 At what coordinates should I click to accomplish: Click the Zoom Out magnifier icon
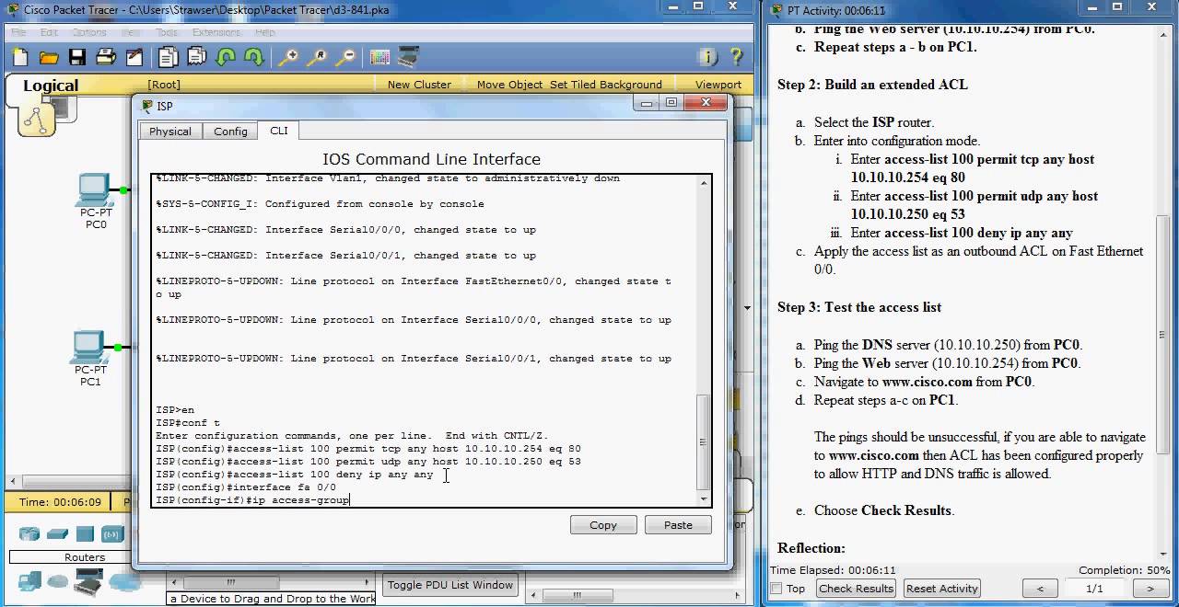(x=345, y=57)
